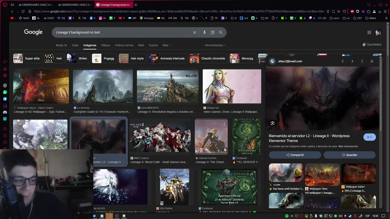
Task: Select the Videos cortos tab
Action: (124, 45)
